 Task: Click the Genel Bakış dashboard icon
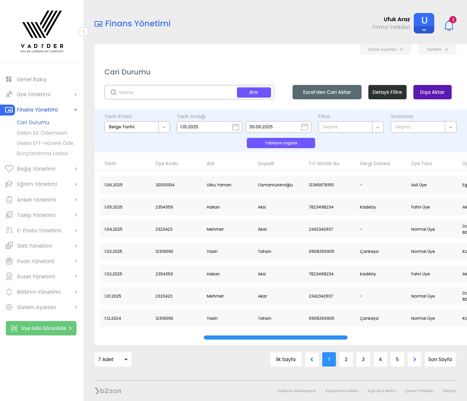click(9, 79)
